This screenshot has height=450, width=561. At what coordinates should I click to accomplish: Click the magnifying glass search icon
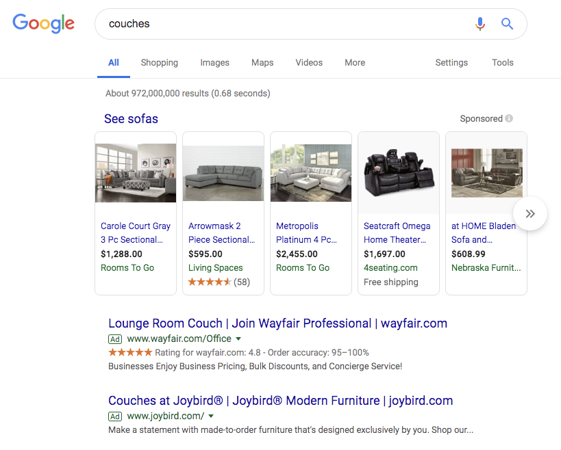(507, 23)
